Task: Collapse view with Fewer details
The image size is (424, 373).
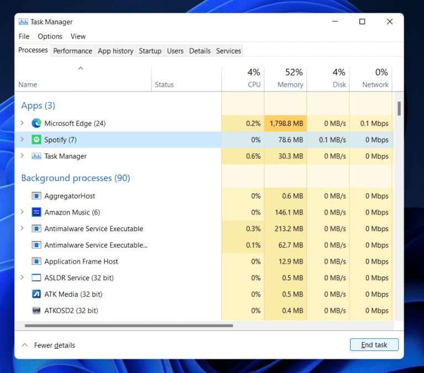Action: tap(49, 345)
